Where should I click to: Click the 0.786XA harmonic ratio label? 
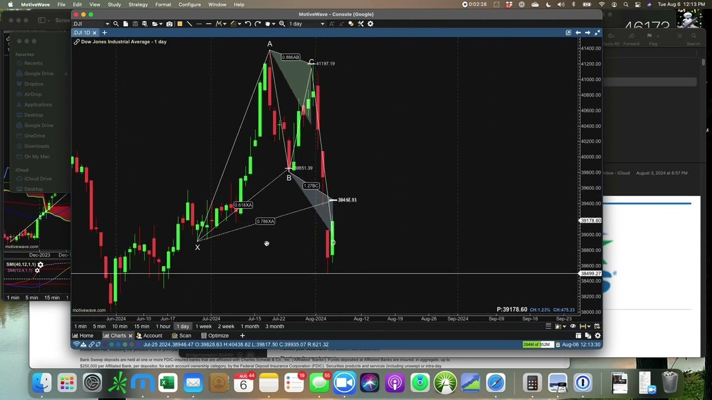[x=265, y=221]
